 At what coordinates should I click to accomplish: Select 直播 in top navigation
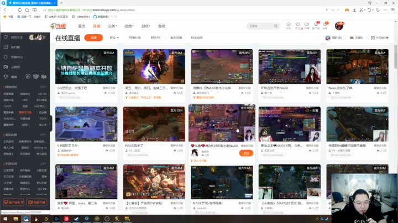96,26
